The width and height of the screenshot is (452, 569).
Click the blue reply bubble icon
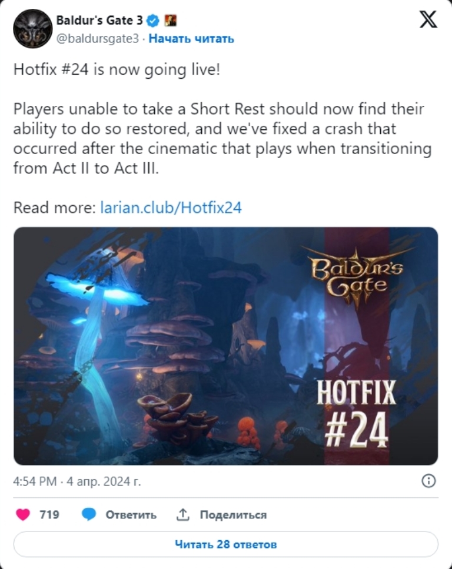89,514
